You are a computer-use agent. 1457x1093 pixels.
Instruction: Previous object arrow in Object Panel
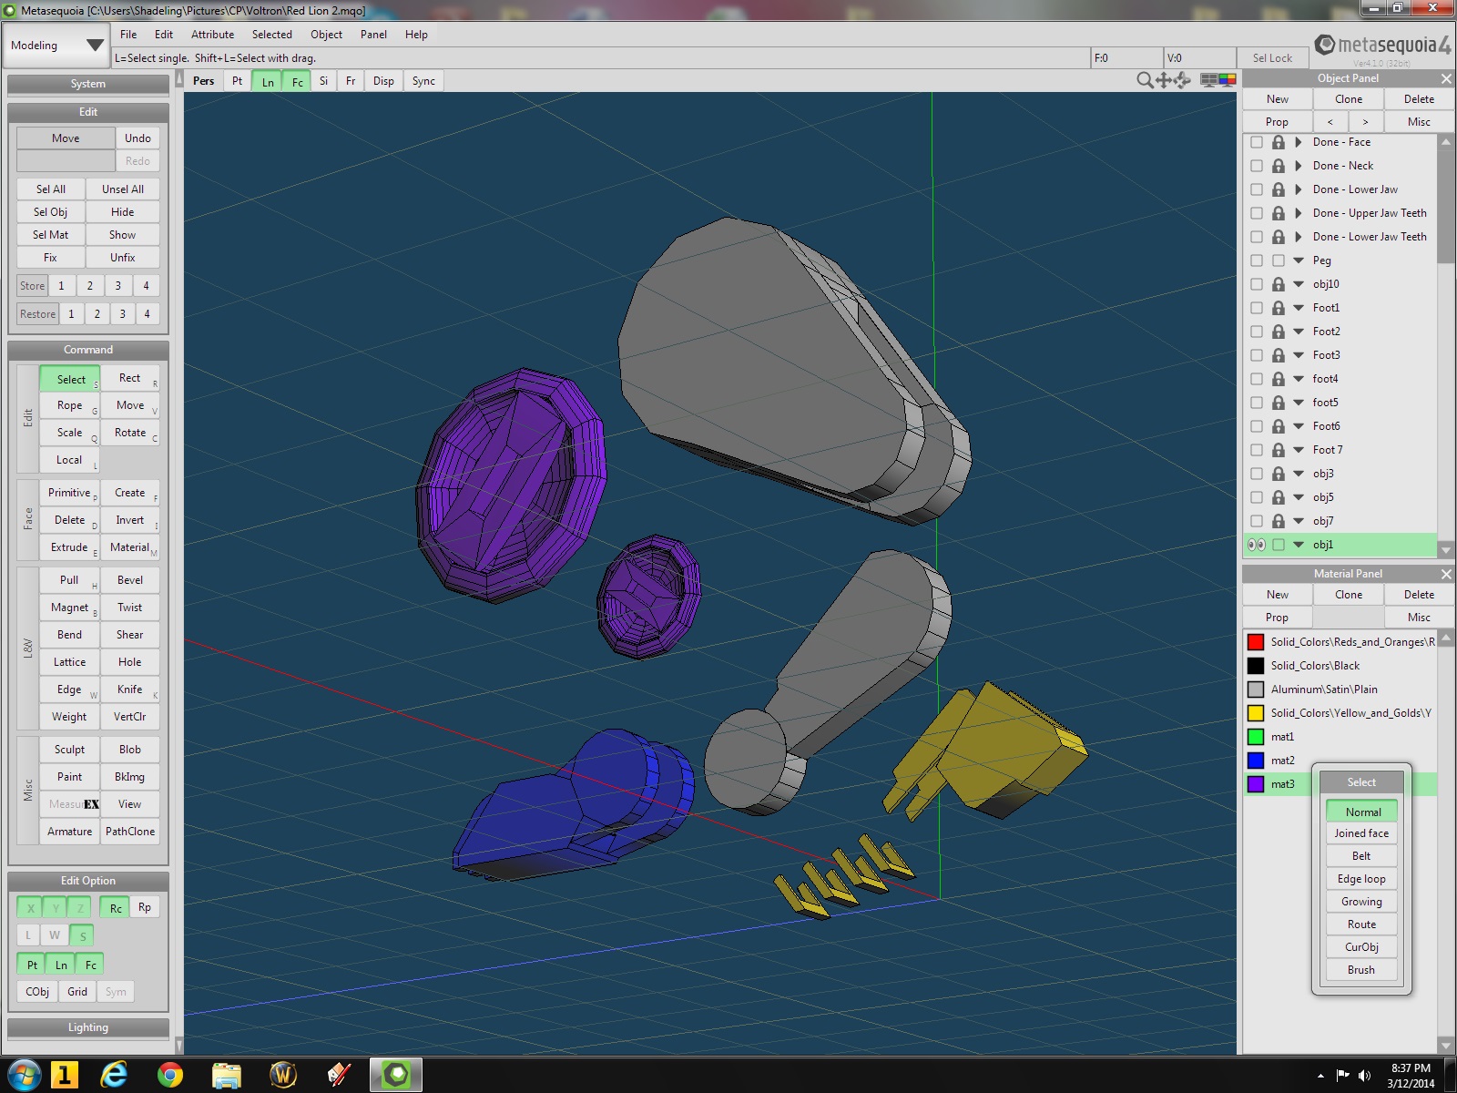1330,122
